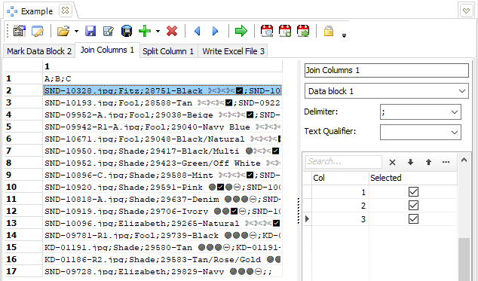The width and height of the screenshot is (478, 281).
Task: Move step right with blue arrow
Action: pyautogui.click(x=215, y=31)
